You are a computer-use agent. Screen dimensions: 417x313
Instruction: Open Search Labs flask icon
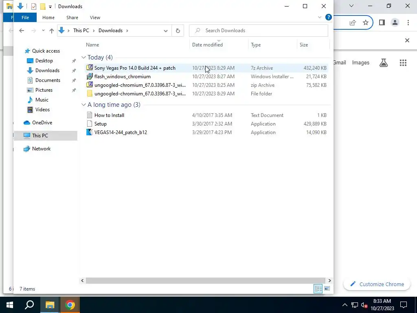click(384, 62)
